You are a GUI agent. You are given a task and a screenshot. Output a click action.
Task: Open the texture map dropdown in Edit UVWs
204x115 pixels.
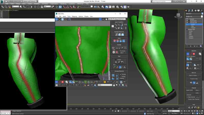point(117,19)
